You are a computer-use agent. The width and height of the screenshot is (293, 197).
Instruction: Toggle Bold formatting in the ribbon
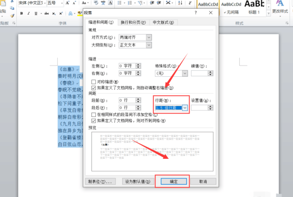(22, 14)
